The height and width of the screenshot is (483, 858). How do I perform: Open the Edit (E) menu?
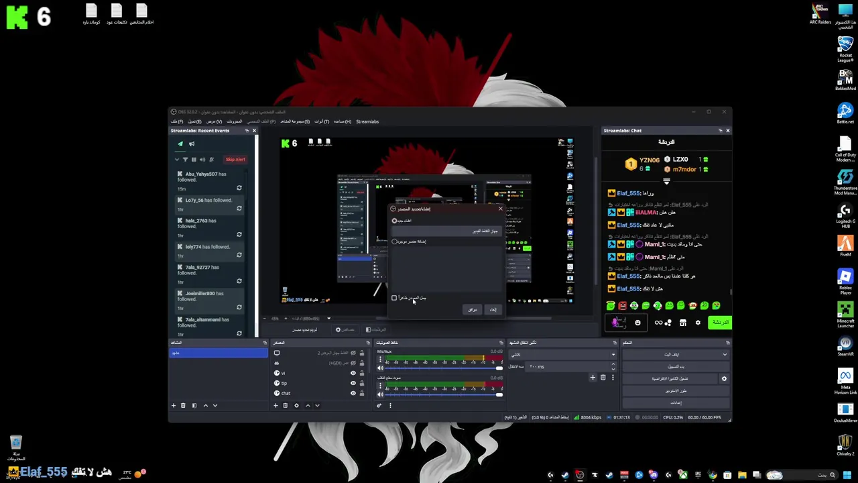194,121
